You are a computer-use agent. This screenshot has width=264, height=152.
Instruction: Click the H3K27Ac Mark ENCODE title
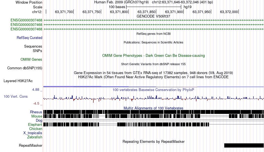(153, 77)
